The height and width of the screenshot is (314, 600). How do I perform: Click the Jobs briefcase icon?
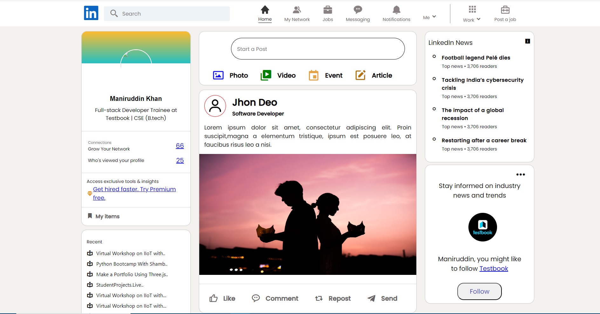[328, 10]
